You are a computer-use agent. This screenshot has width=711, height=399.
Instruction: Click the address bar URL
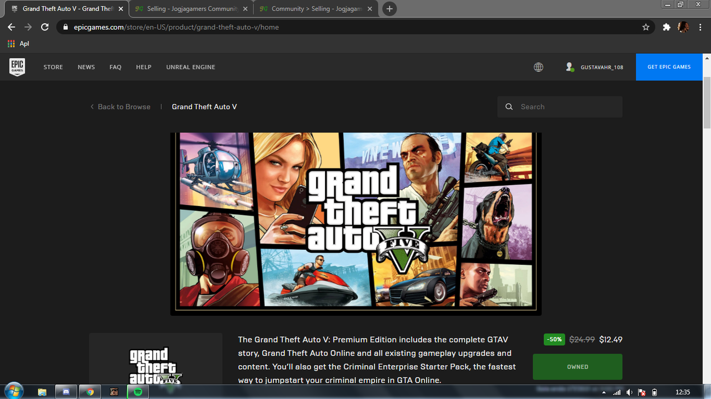176,27
